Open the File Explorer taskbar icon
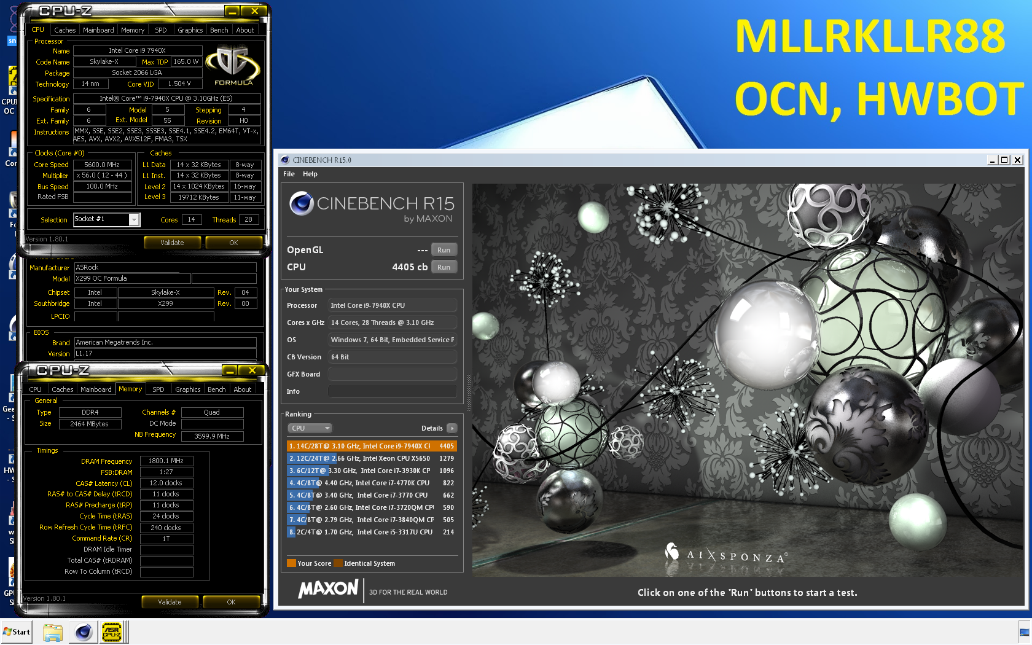This screenshot has width=1032, height=645. click(53, 632)
